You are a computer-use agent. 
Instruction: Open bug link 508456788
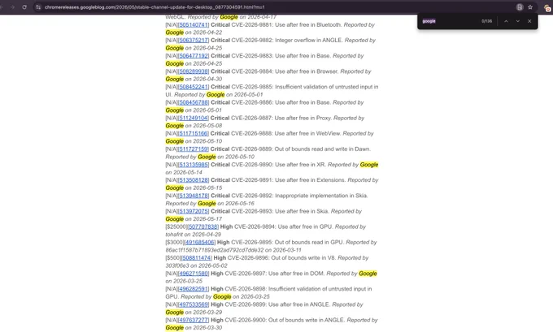[194, 102]
